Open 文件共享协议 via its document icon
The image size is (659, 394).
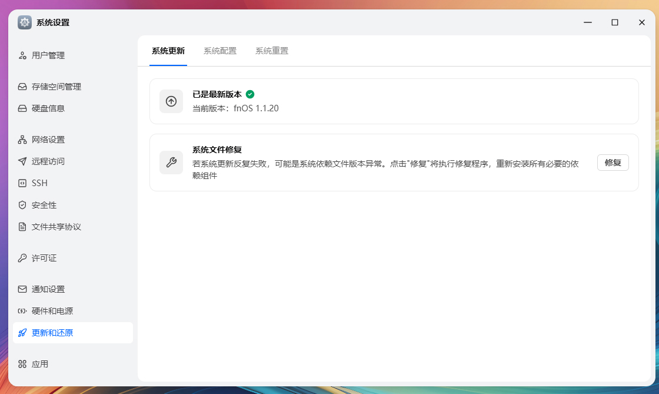click(x=24, y=226)
